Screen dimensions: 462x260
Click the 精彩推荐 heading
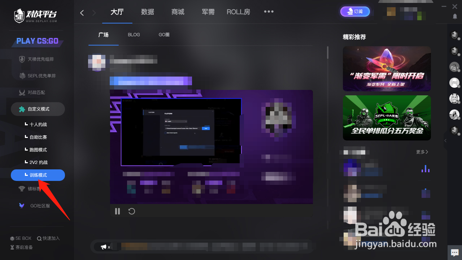354,37
